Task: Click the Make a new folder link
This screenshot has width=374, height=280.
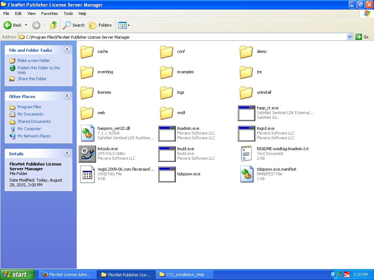Action: tap(34, 61)
